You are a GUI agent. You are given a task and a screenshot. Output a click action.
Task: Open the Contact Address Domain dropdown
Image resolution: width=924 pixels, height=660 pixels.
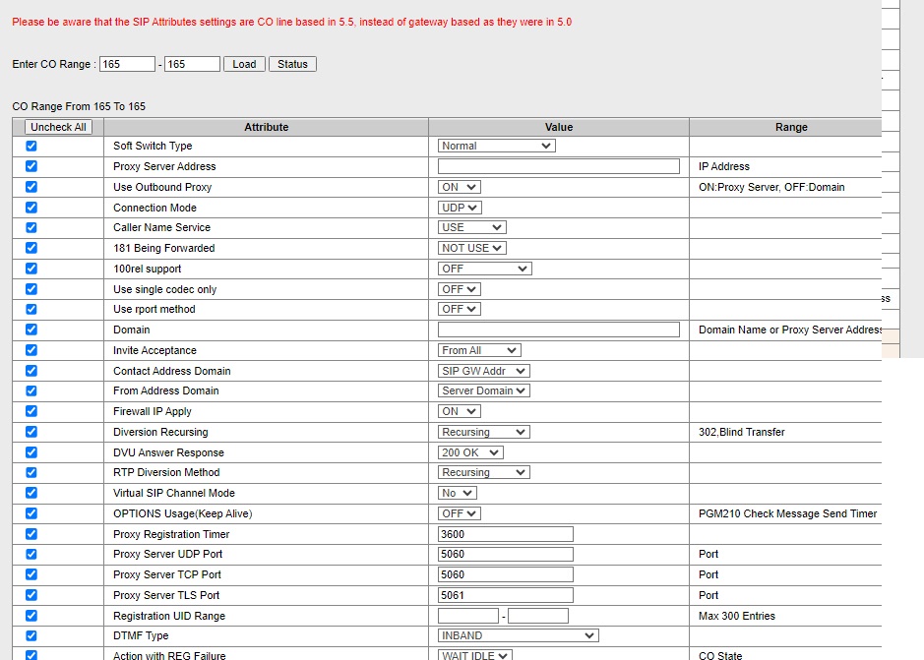coord(483,371)
